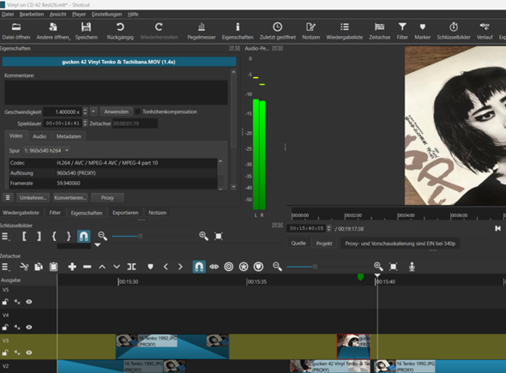Open the Spur track dropdown

click(47, 150)
